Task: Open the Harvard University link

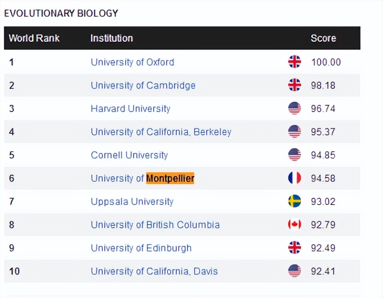Action: coord(130,109)
